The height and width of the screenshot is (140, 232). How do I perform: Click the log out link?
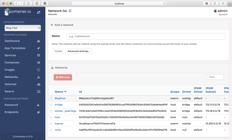click(223, 14)
